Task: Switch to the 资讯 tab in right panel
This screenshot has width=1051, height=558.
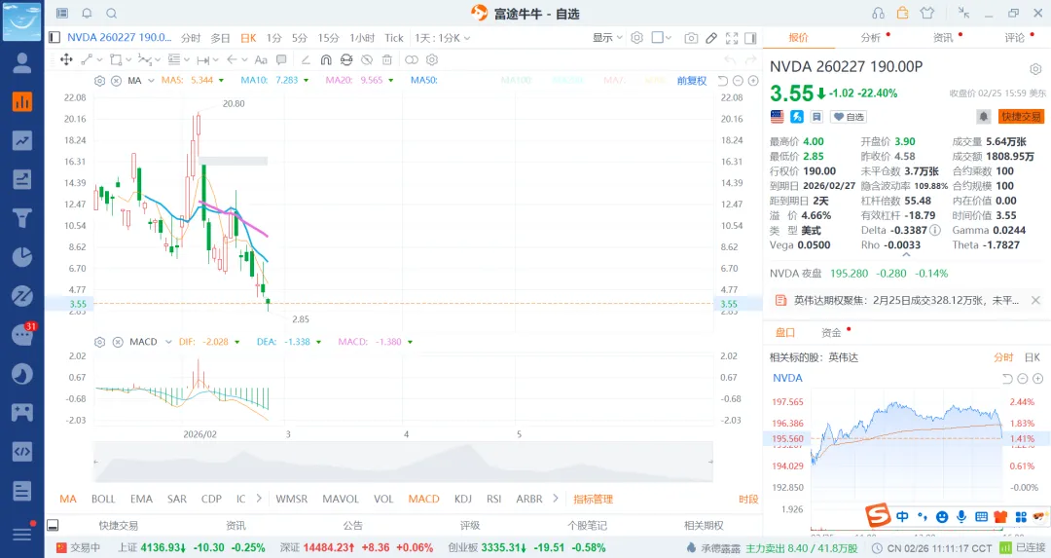Action: point(943,38)
